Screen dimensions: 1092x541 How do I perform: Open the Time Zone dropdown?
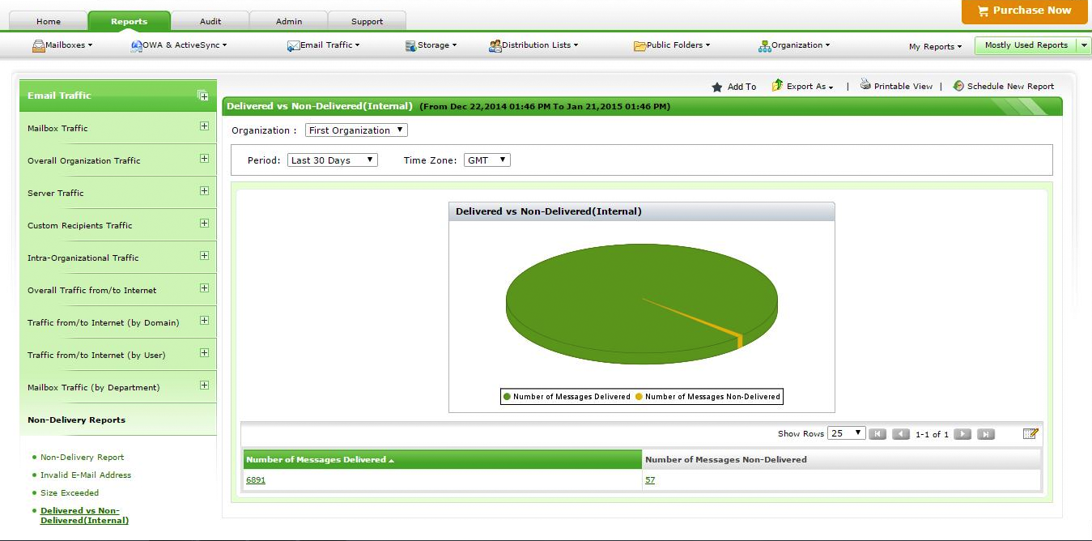tap(487, 160)
